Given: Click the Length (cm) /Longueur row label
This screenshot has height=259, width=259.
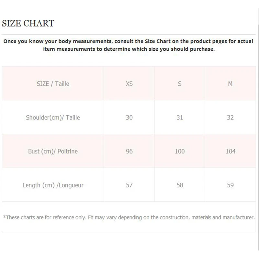Looking at the screenshot, I should point(53,185).
